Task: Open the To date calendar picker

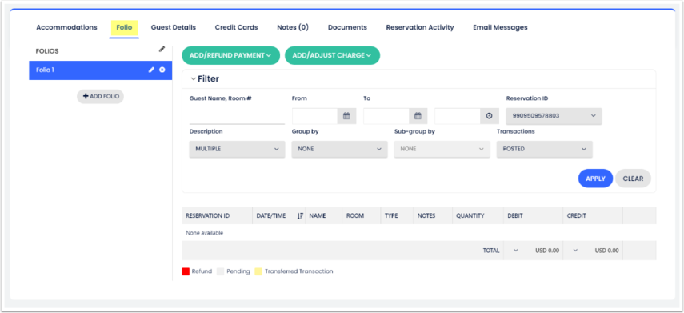Action: (x=418, y=116)
